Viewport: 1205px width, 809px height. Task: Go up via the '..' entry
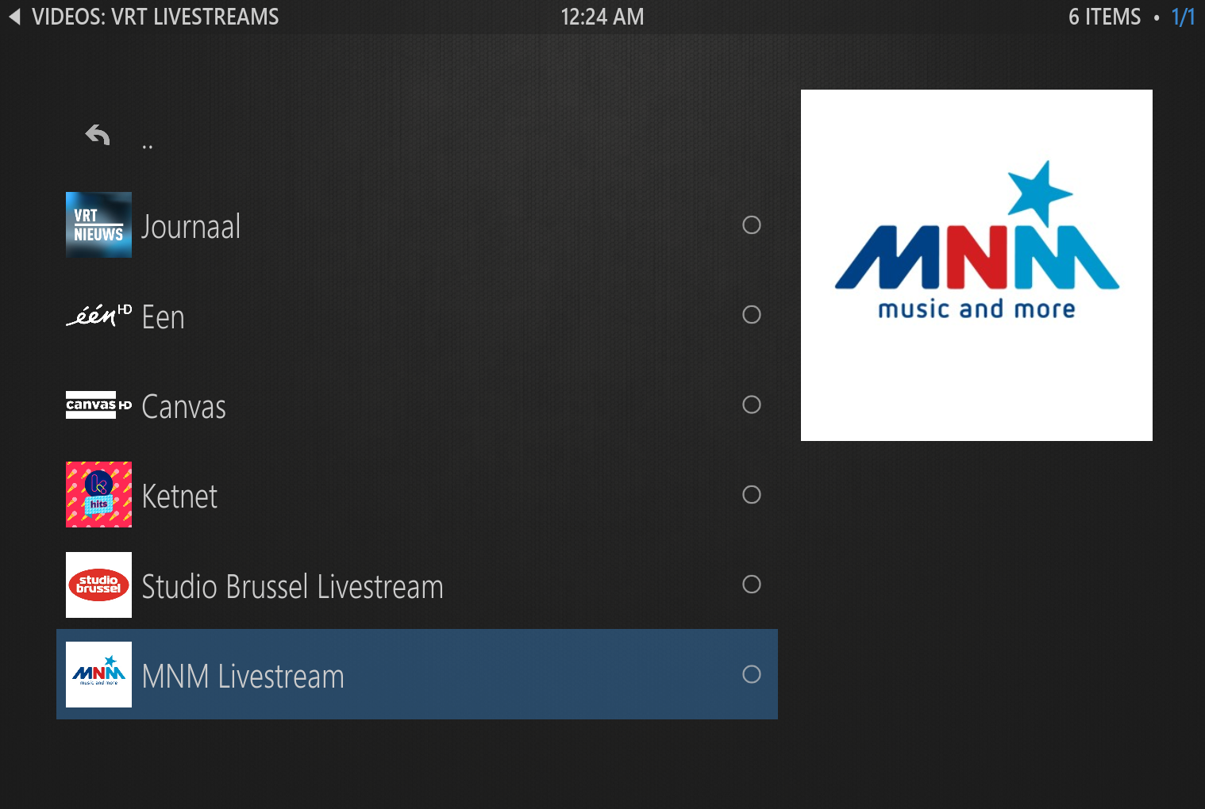click(417, 136)
